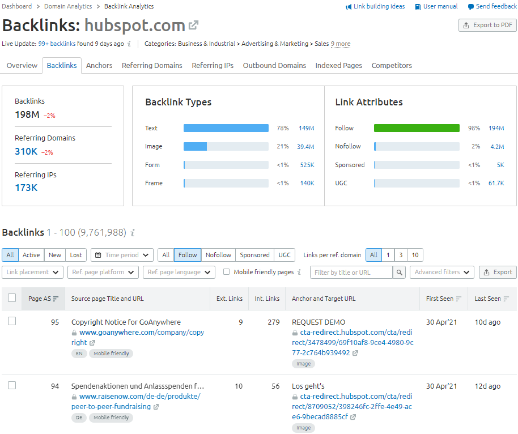Viewport: 518px width, 434px height.
Task: Select the UGC attribute filter
Action: [x=285, y=255]
